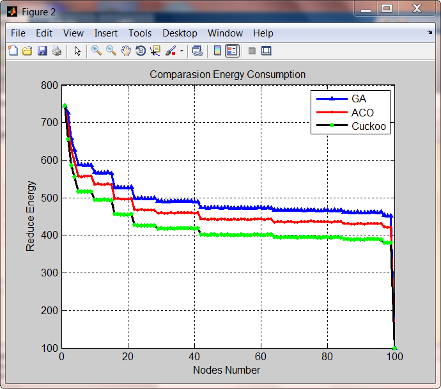Image resolution: width=441 pixels, height=389 pixels.
Task: Select the Pan hand tool
Action: 126,51
